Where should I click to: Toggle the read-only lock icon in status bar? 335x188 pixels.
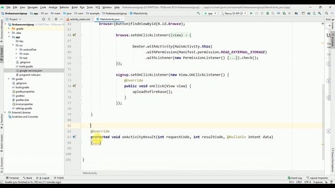[326, 182]
